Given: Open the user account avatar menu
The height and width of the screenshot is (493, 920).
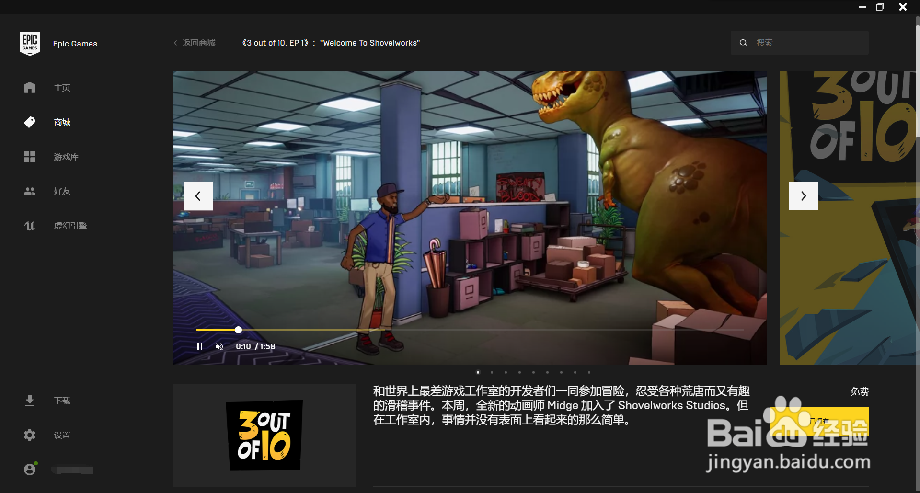Looking at the screenshot, I should click(x=30, y=469).
